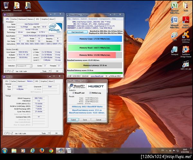This screenshot has width=193, height=160.
Task: Click the Memory-Write 15190 MByte/sec bar
Action: [95, 55]
